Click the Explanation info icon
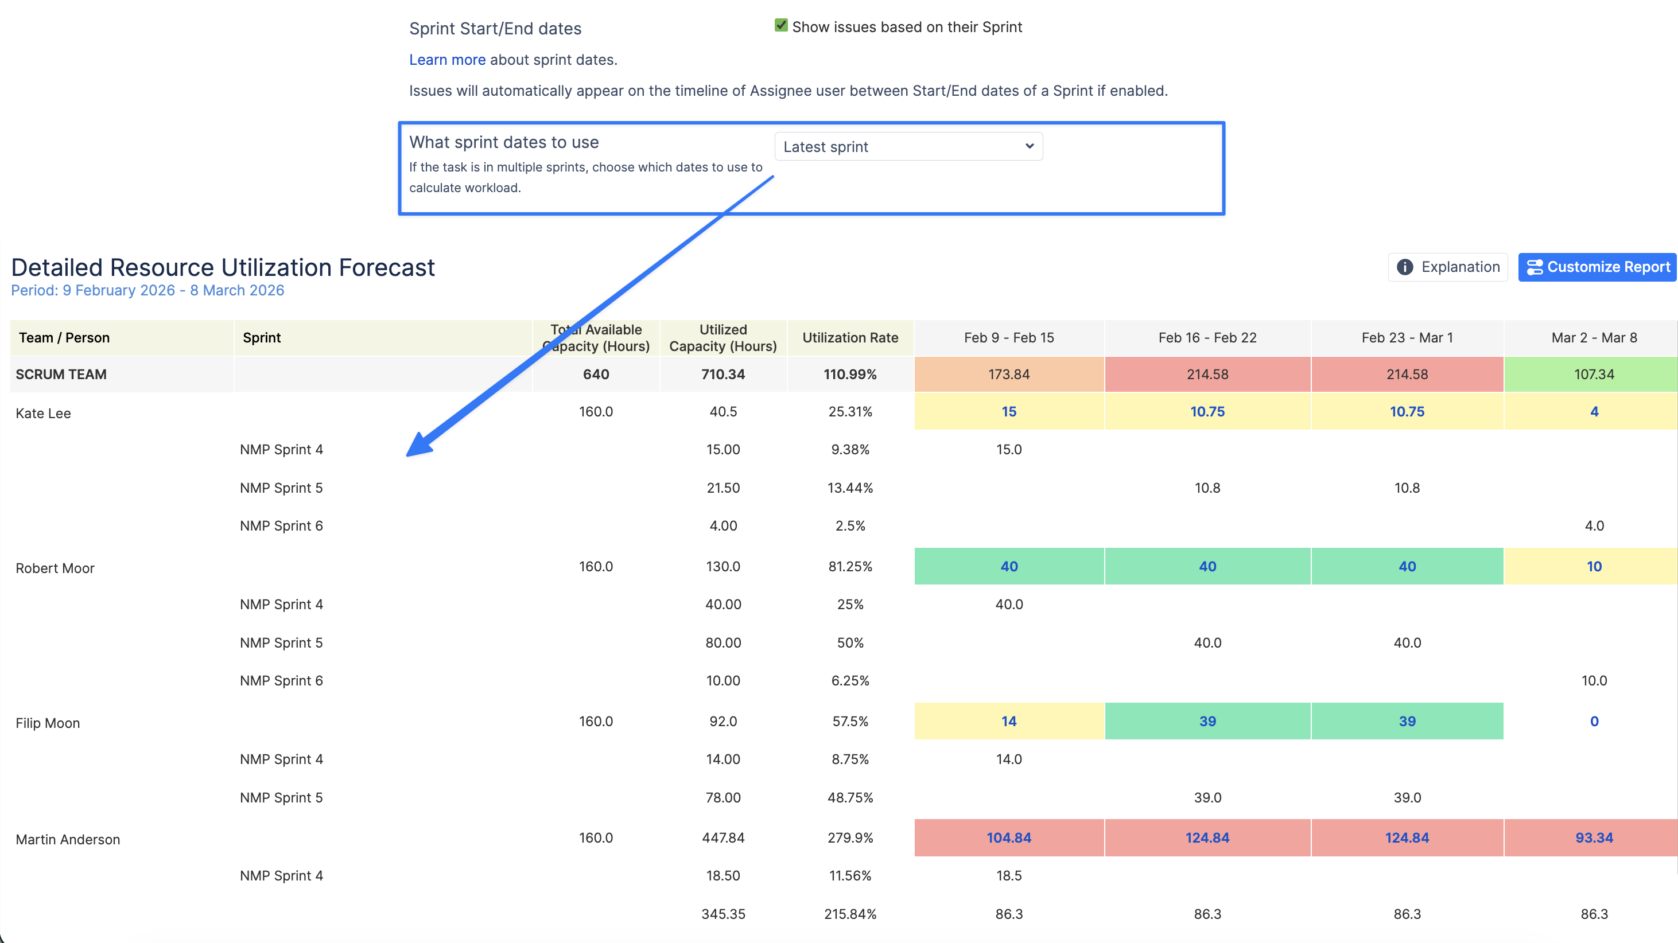The height and width of the screenshot is (943, 1678). click(1404, 267)
